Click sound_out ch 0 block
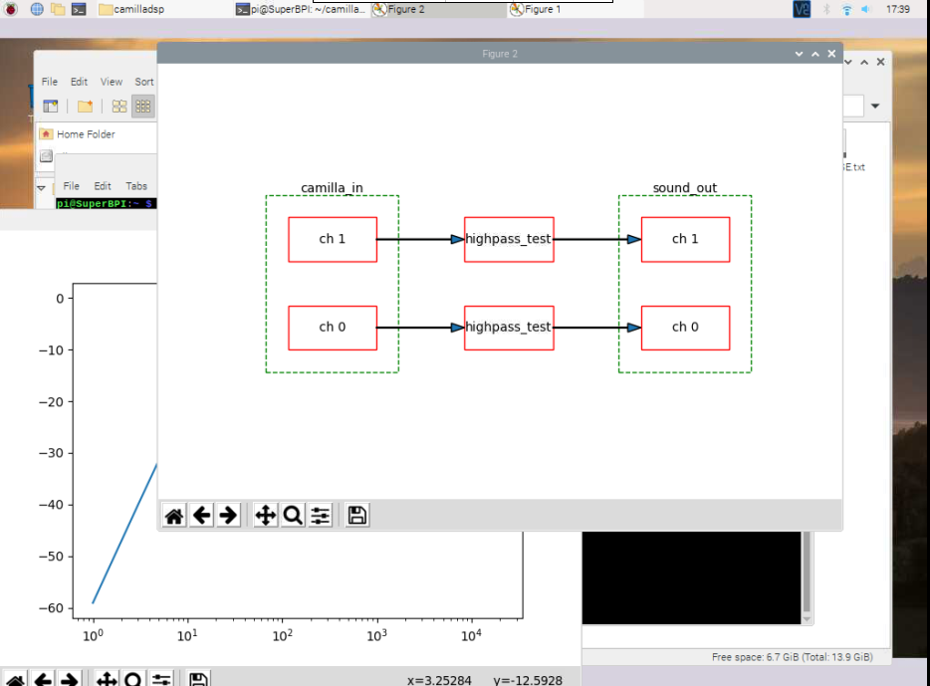Screen dimensions: 930x686 coord(686,328)
